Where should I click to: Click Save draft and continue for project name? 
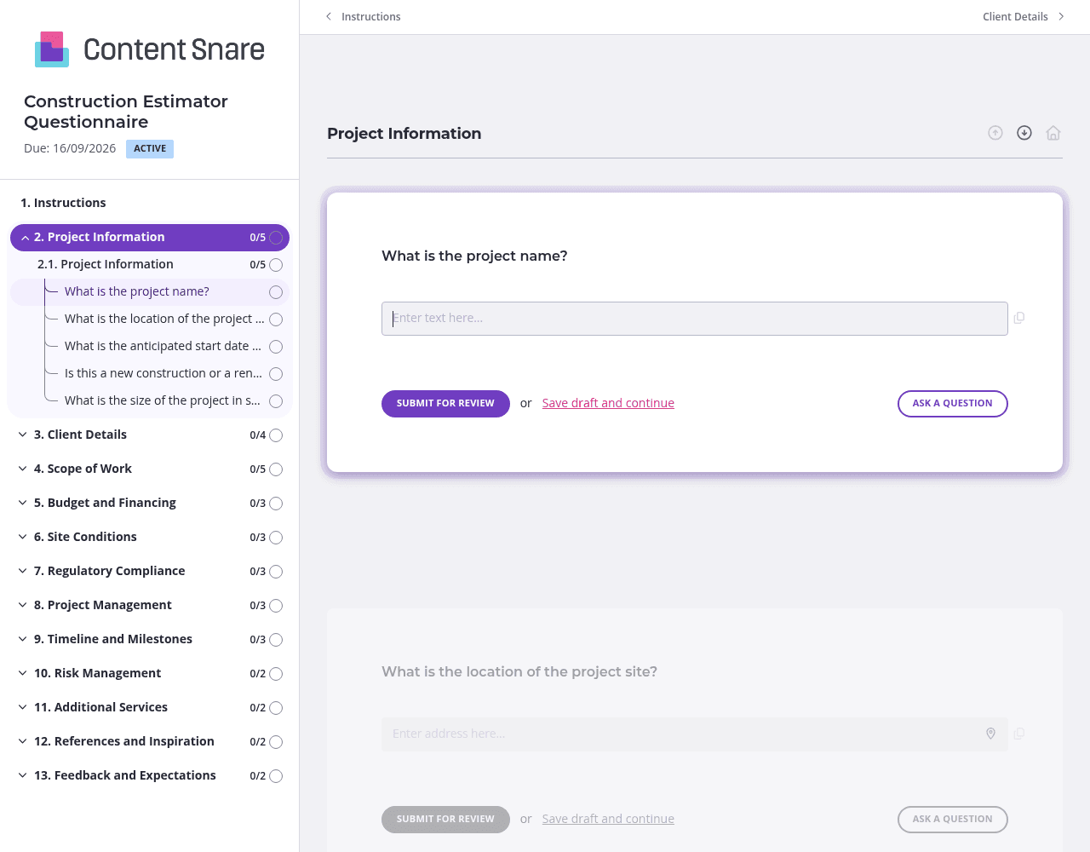[x=608, y=403]
